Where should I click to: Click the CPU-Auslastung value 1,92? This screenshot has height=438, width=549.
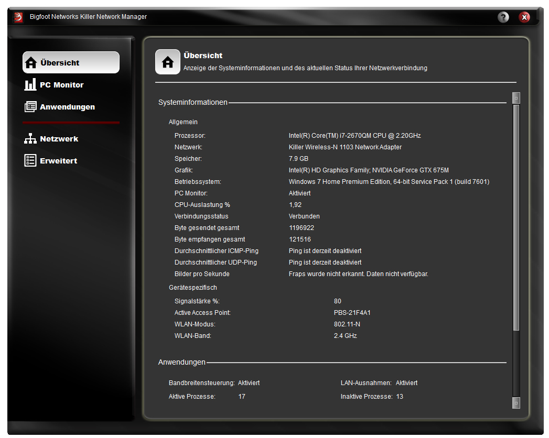pos(295,205)
